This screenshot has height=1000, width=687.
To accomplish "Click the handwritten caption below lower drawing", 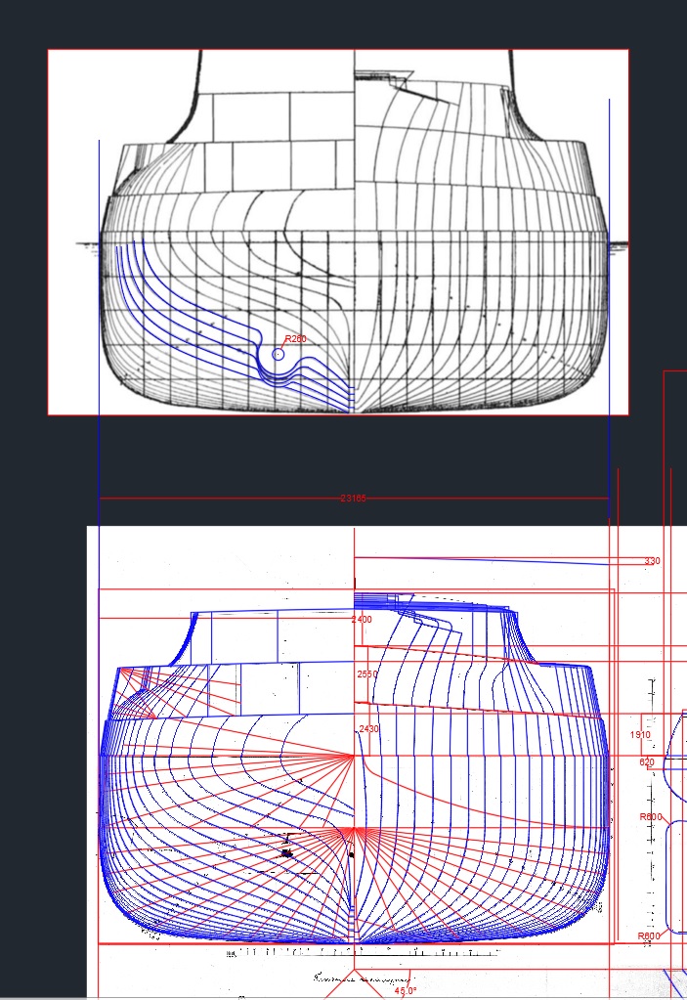I will [x=362, y=977].
